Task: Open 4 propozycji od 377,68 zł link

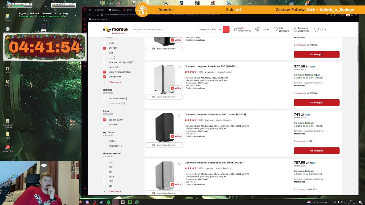Action: [x=306, y=93]
